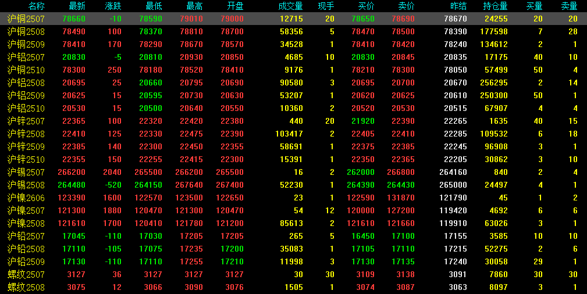Click the 卖量 column header
The image size is (587, 294).
pos(570,6)
